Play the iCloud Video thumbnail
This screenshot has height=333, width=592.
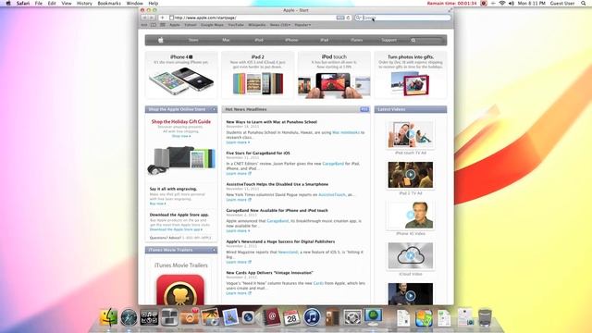coord(411,256)
